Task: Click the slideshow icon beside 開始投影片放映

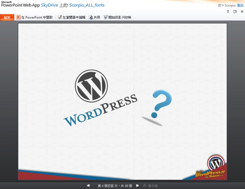Action: point(106,17)
